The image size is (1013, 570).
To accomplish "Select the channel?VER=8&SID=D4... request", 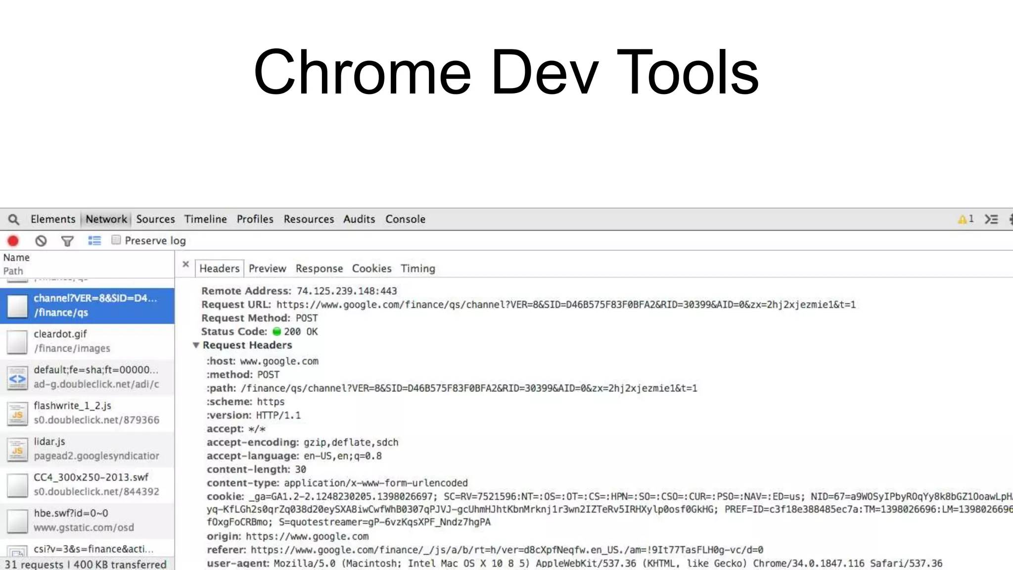I will (x=87, y=306).
